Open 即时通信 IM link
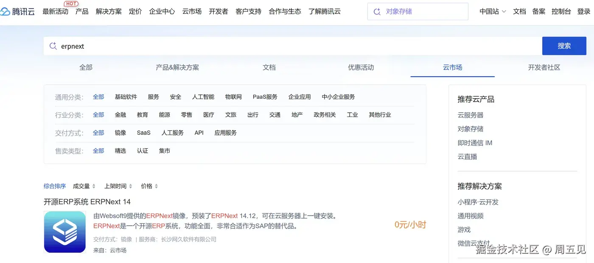The image size is (594, 263). pyautogui.click(x=475, y=143)
